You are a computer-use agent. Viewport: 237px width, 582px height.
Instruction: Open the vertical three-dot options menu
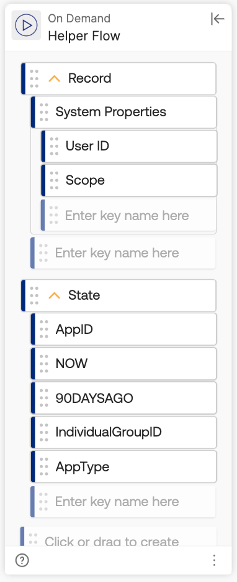click(214, 560)
